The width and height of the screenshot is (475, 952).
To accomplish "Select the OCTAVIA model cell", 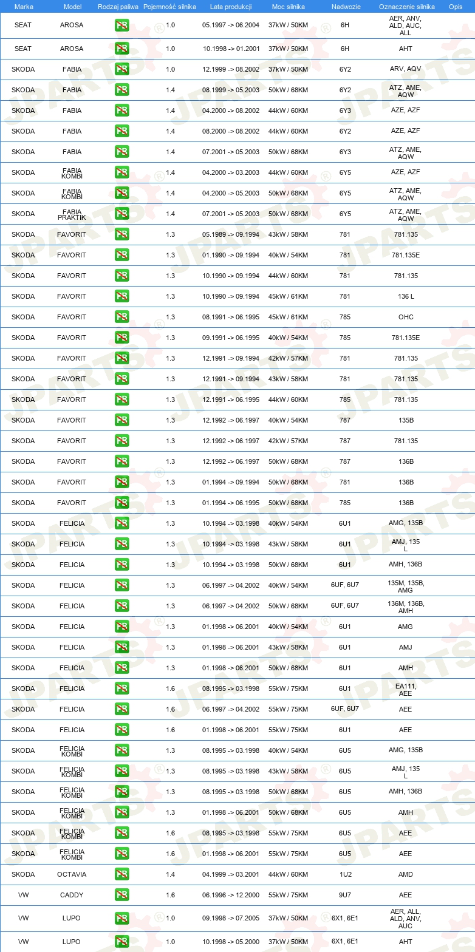I will coord(72,874).
